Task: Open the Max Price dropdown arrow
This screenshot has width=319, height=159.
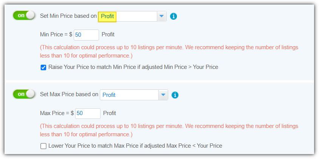Action: click(163, 95)
